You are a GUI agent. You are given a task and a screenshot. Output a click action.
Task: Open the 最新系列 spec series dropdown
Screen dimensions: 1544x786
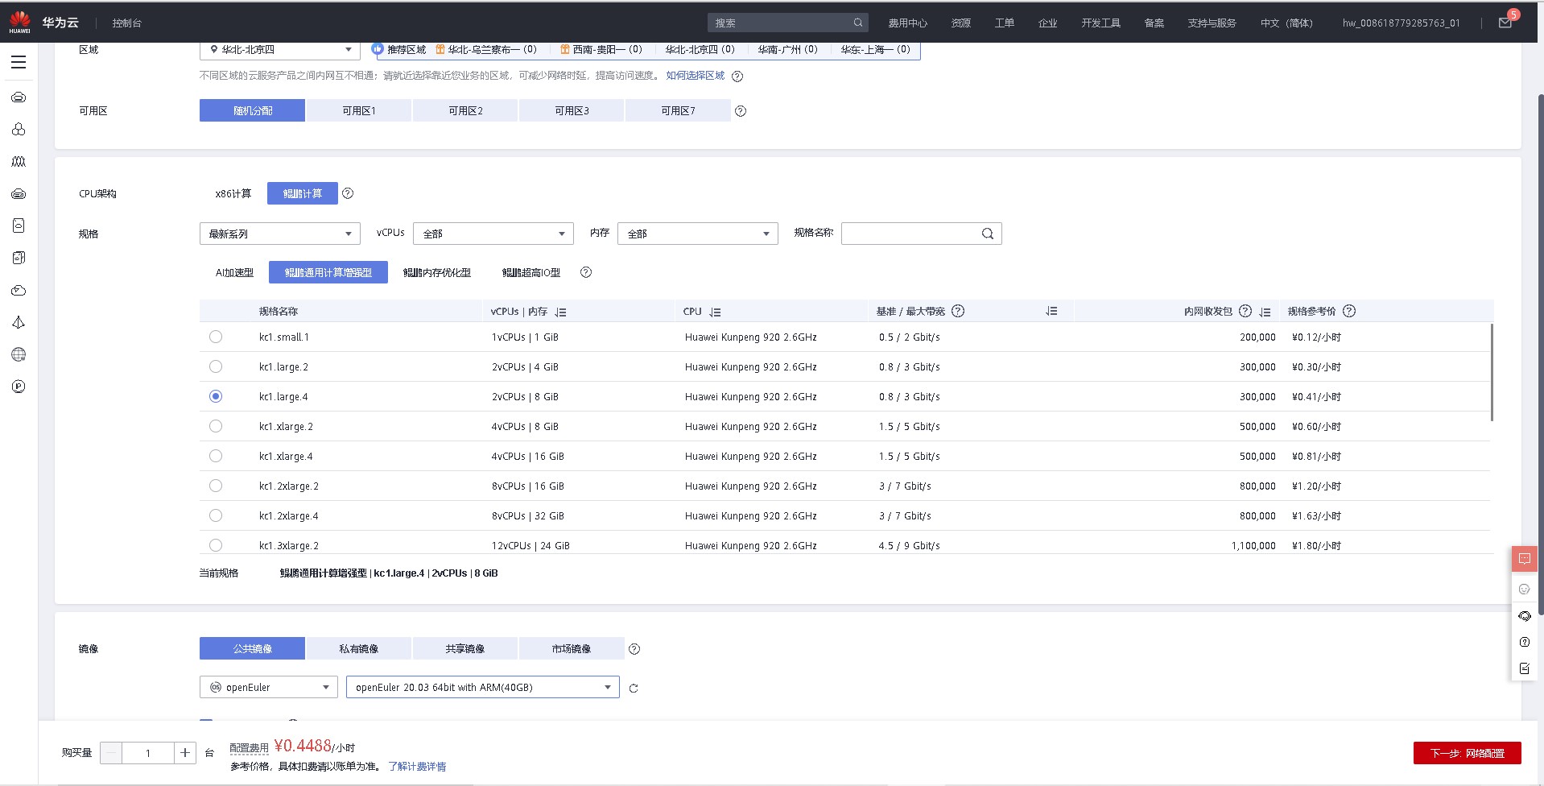(x=279, y=234)
